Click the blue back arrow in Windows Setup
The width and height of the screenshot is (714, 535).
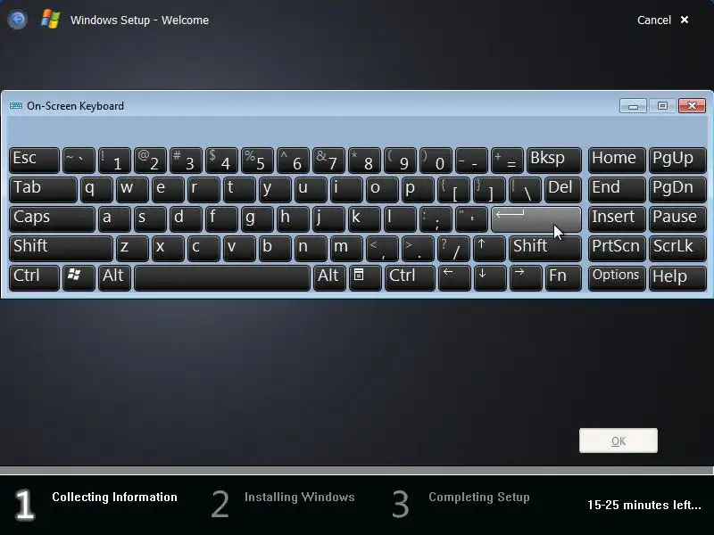pyautogui.click(x=18, y=20)
